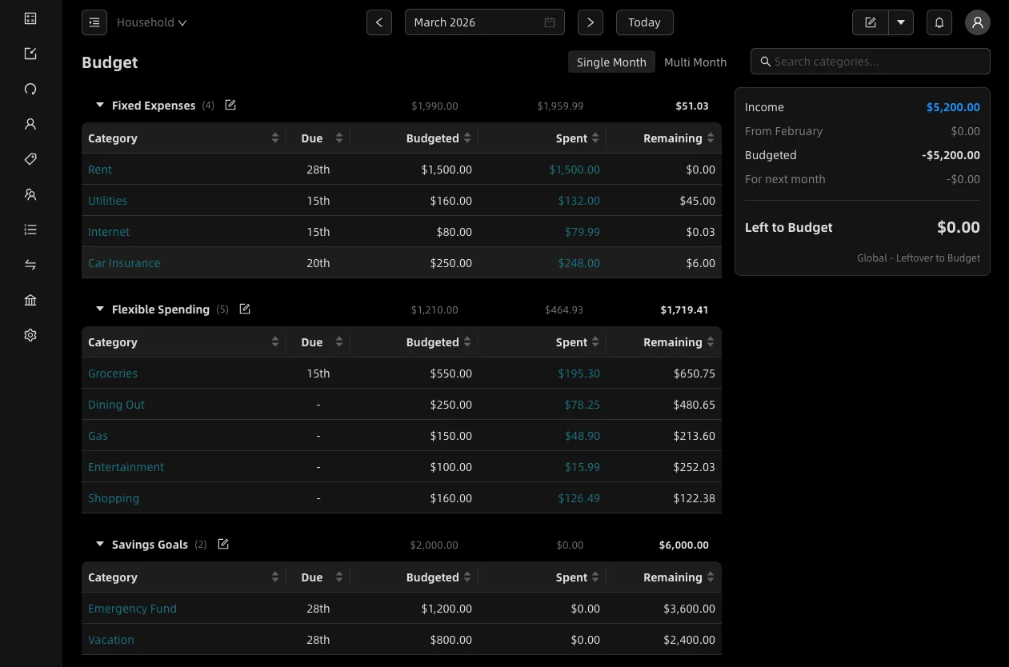The image size is (1009, 667).
Task: Collapse the Savings Goals section
Action: coord(99,544)
